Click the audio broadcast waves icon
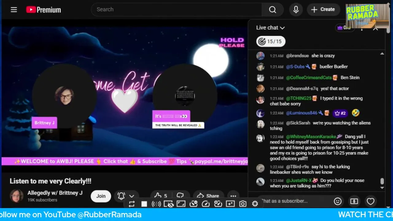The height and width of the screenshot is (221, 393). click(x=156, y=204)
